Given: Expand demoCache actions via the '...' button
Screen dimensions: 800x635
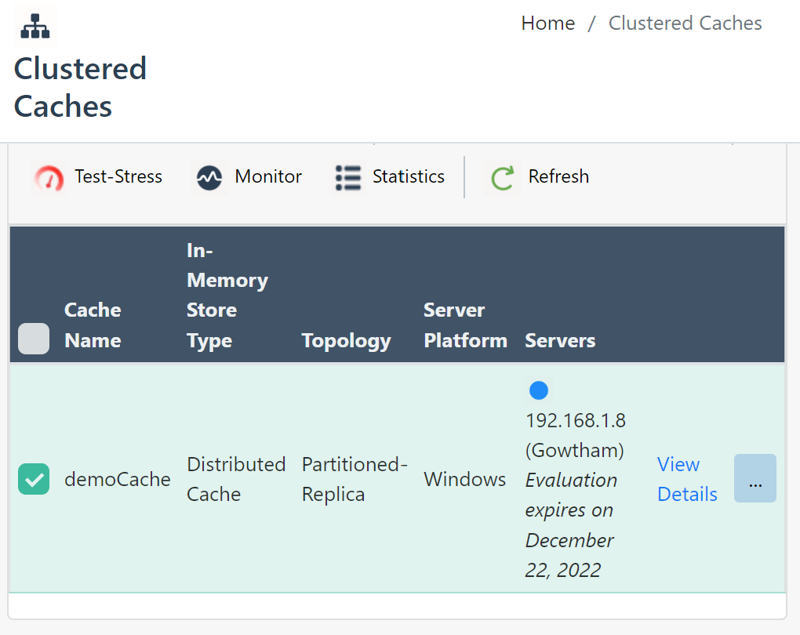Looking at the screenshot, I should [755, 478].
